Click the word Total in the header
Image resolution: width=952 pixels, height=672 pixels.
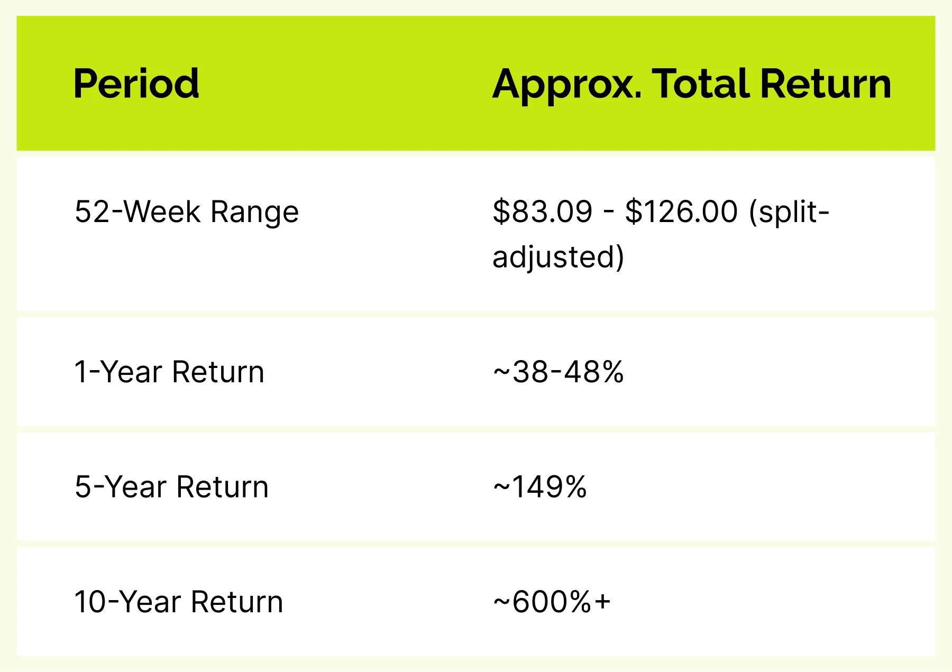[700, 84]
